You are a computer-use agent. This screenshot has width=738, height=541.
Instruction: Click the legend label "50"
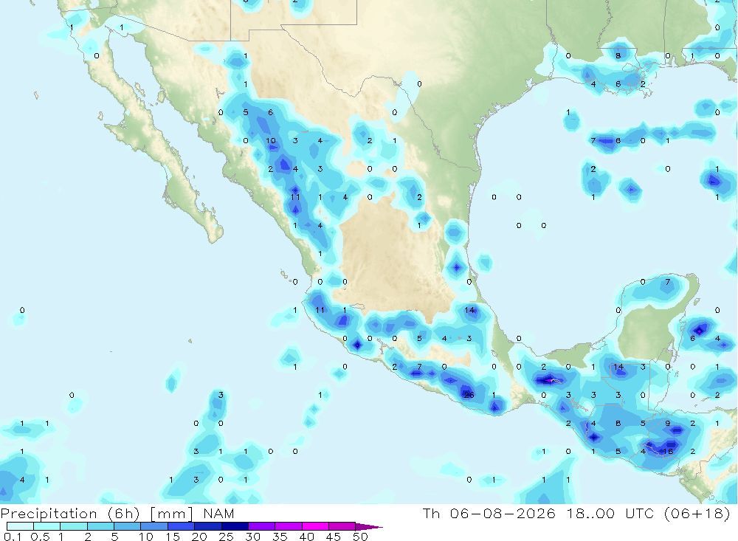[x=361, y=537]
